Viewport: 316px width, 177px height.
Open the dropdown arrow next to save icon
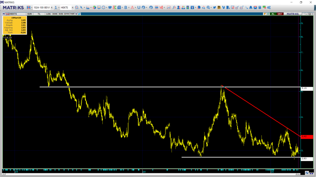tap(32, 8)
